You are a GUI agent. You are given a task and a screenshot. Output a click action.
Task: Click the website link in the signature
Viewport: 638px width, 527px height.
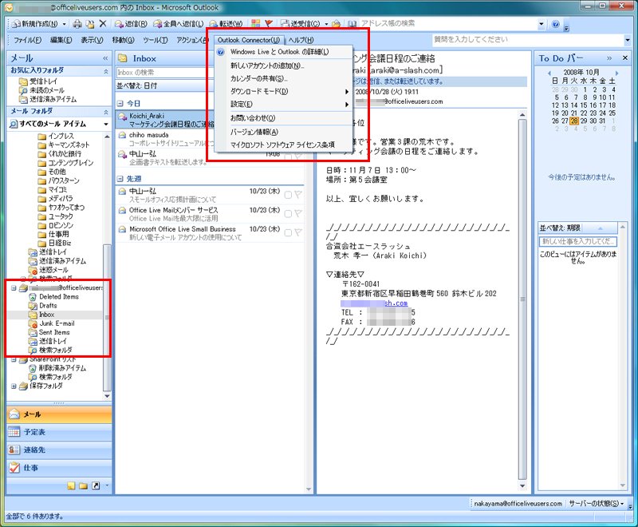tap(374, 303)
